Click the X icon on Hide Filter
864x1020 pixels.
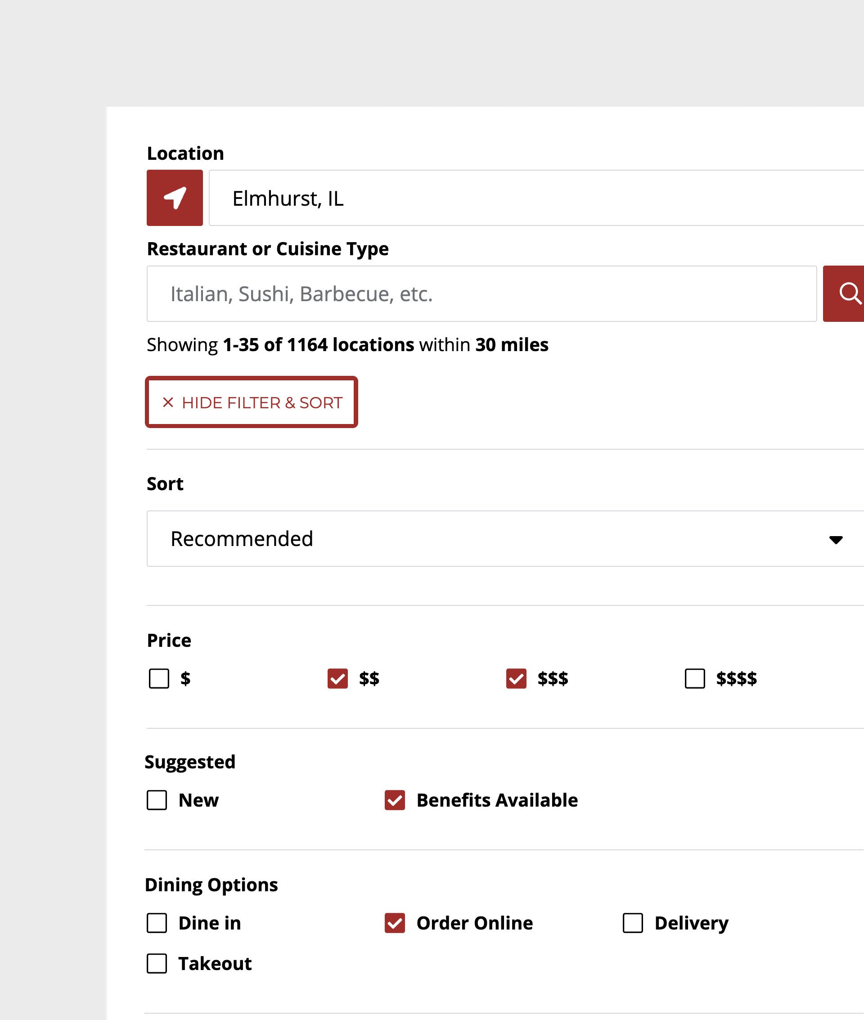[x=168, y=402]
